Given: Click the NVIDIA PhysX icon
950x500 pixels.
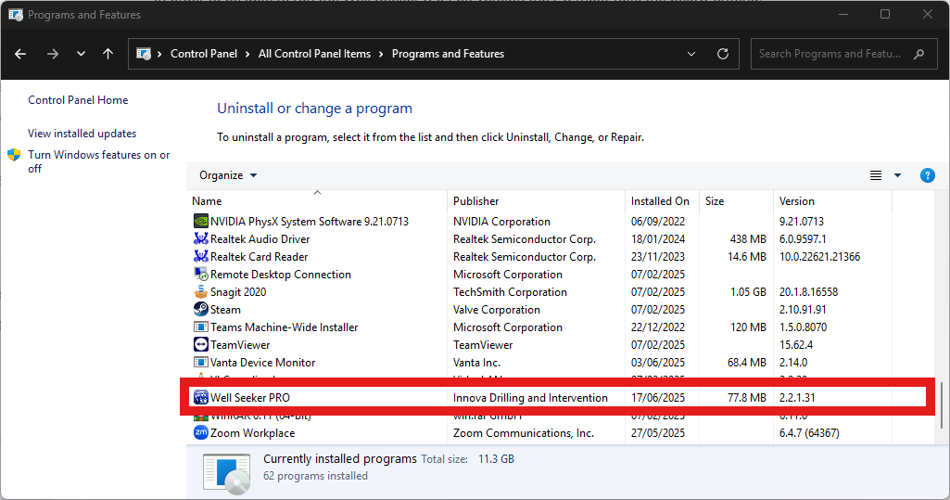Looking at the screenshot, I should click(x=200, y=221).
